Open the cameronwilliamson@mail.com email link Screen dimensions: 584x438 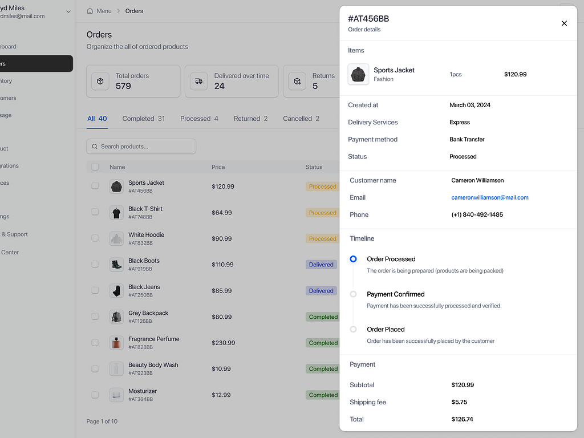(x=490, y=197)
